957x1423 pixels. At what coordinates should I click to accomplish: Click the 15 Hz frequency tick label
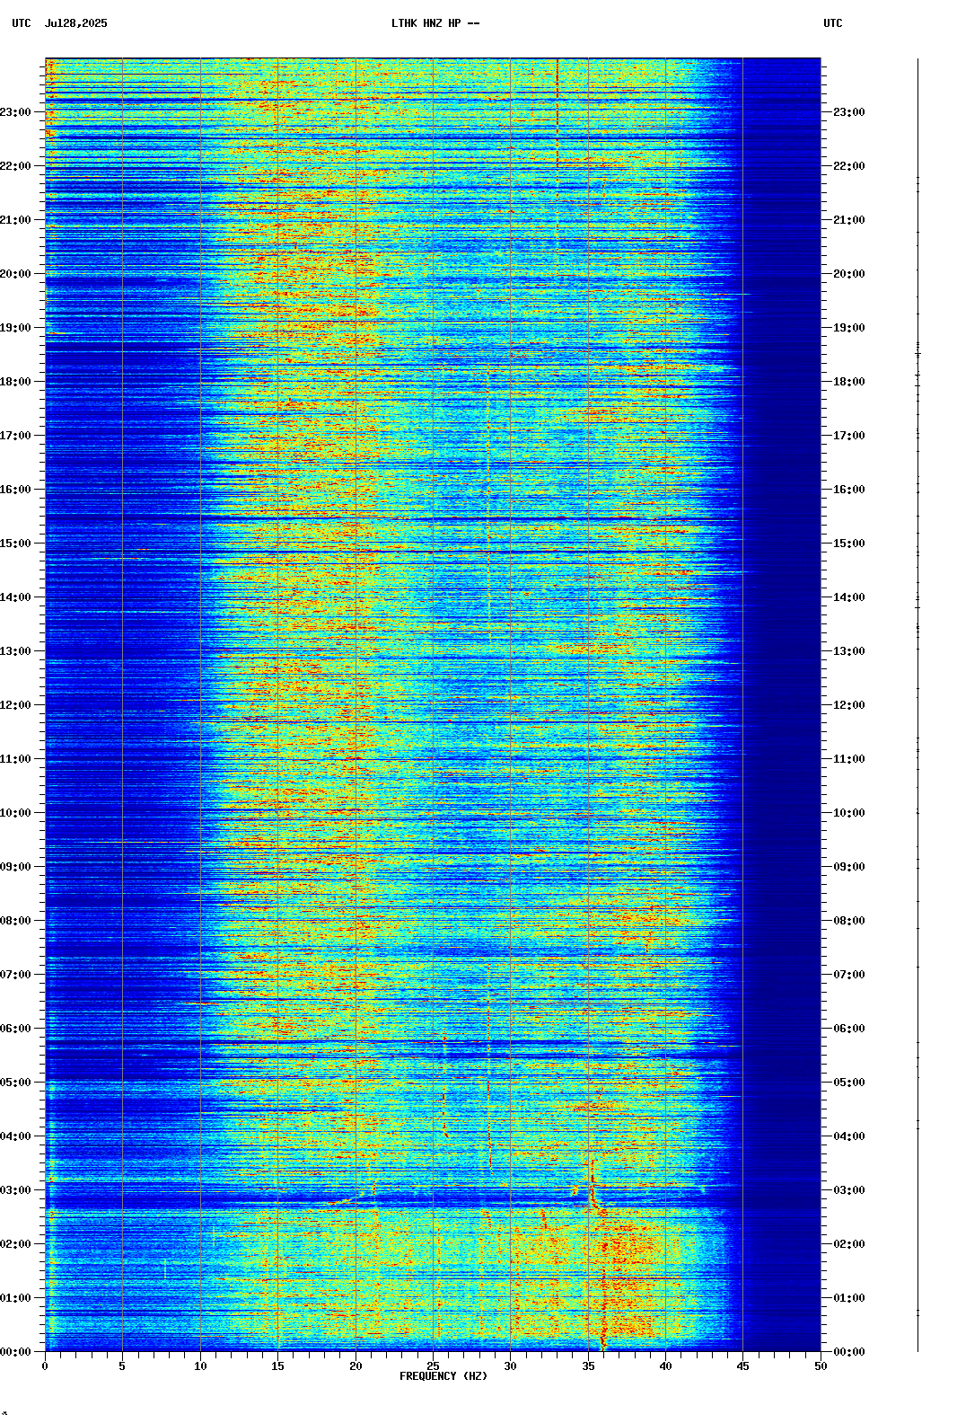[277, 1366]
